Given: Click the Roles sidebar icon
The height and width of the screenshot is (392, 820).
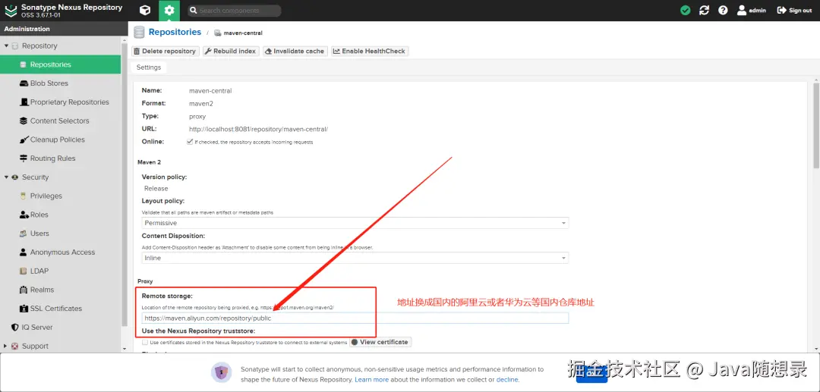Looking at the screenshot, I should click(24, 215).
